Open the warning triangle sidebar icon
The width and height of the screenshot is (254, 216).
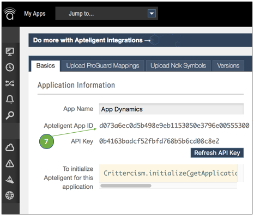10,163
